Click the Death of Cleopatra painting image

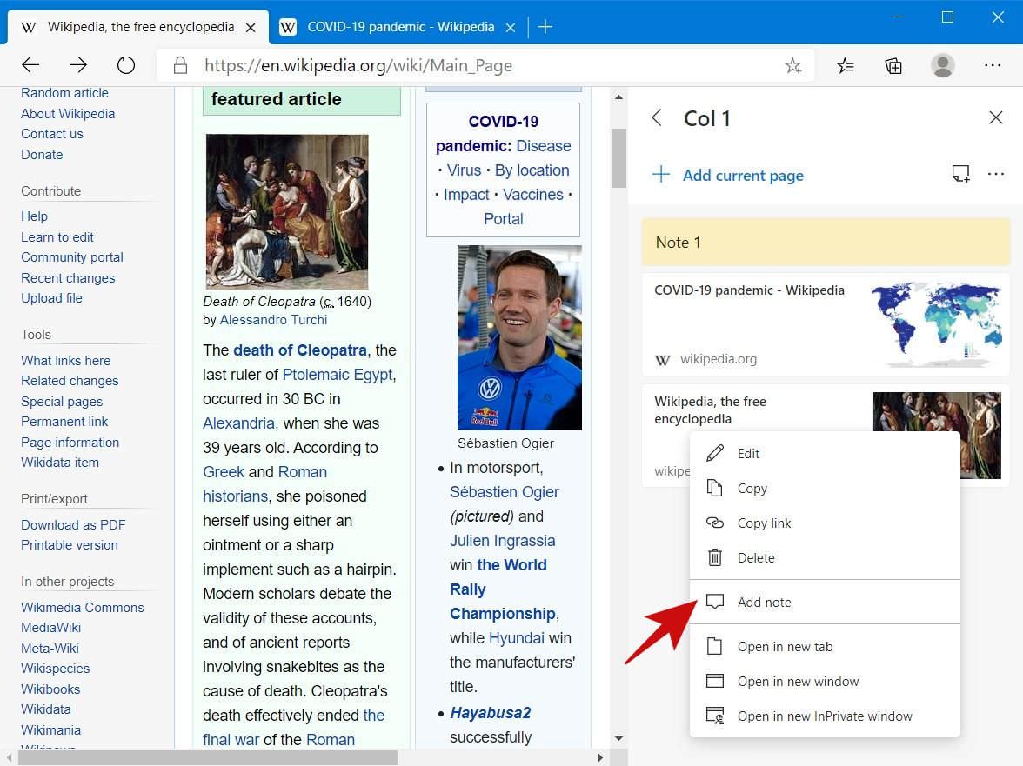click(287, 211)
